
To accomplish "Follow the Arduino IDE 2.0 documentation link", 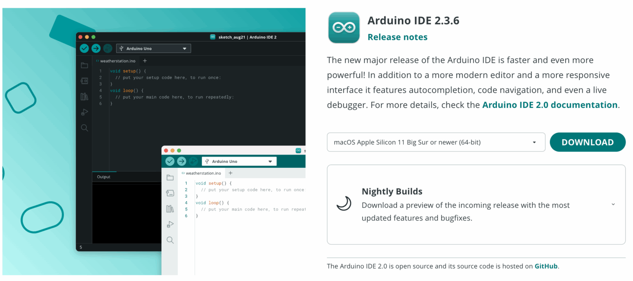I will click(550, 105).
